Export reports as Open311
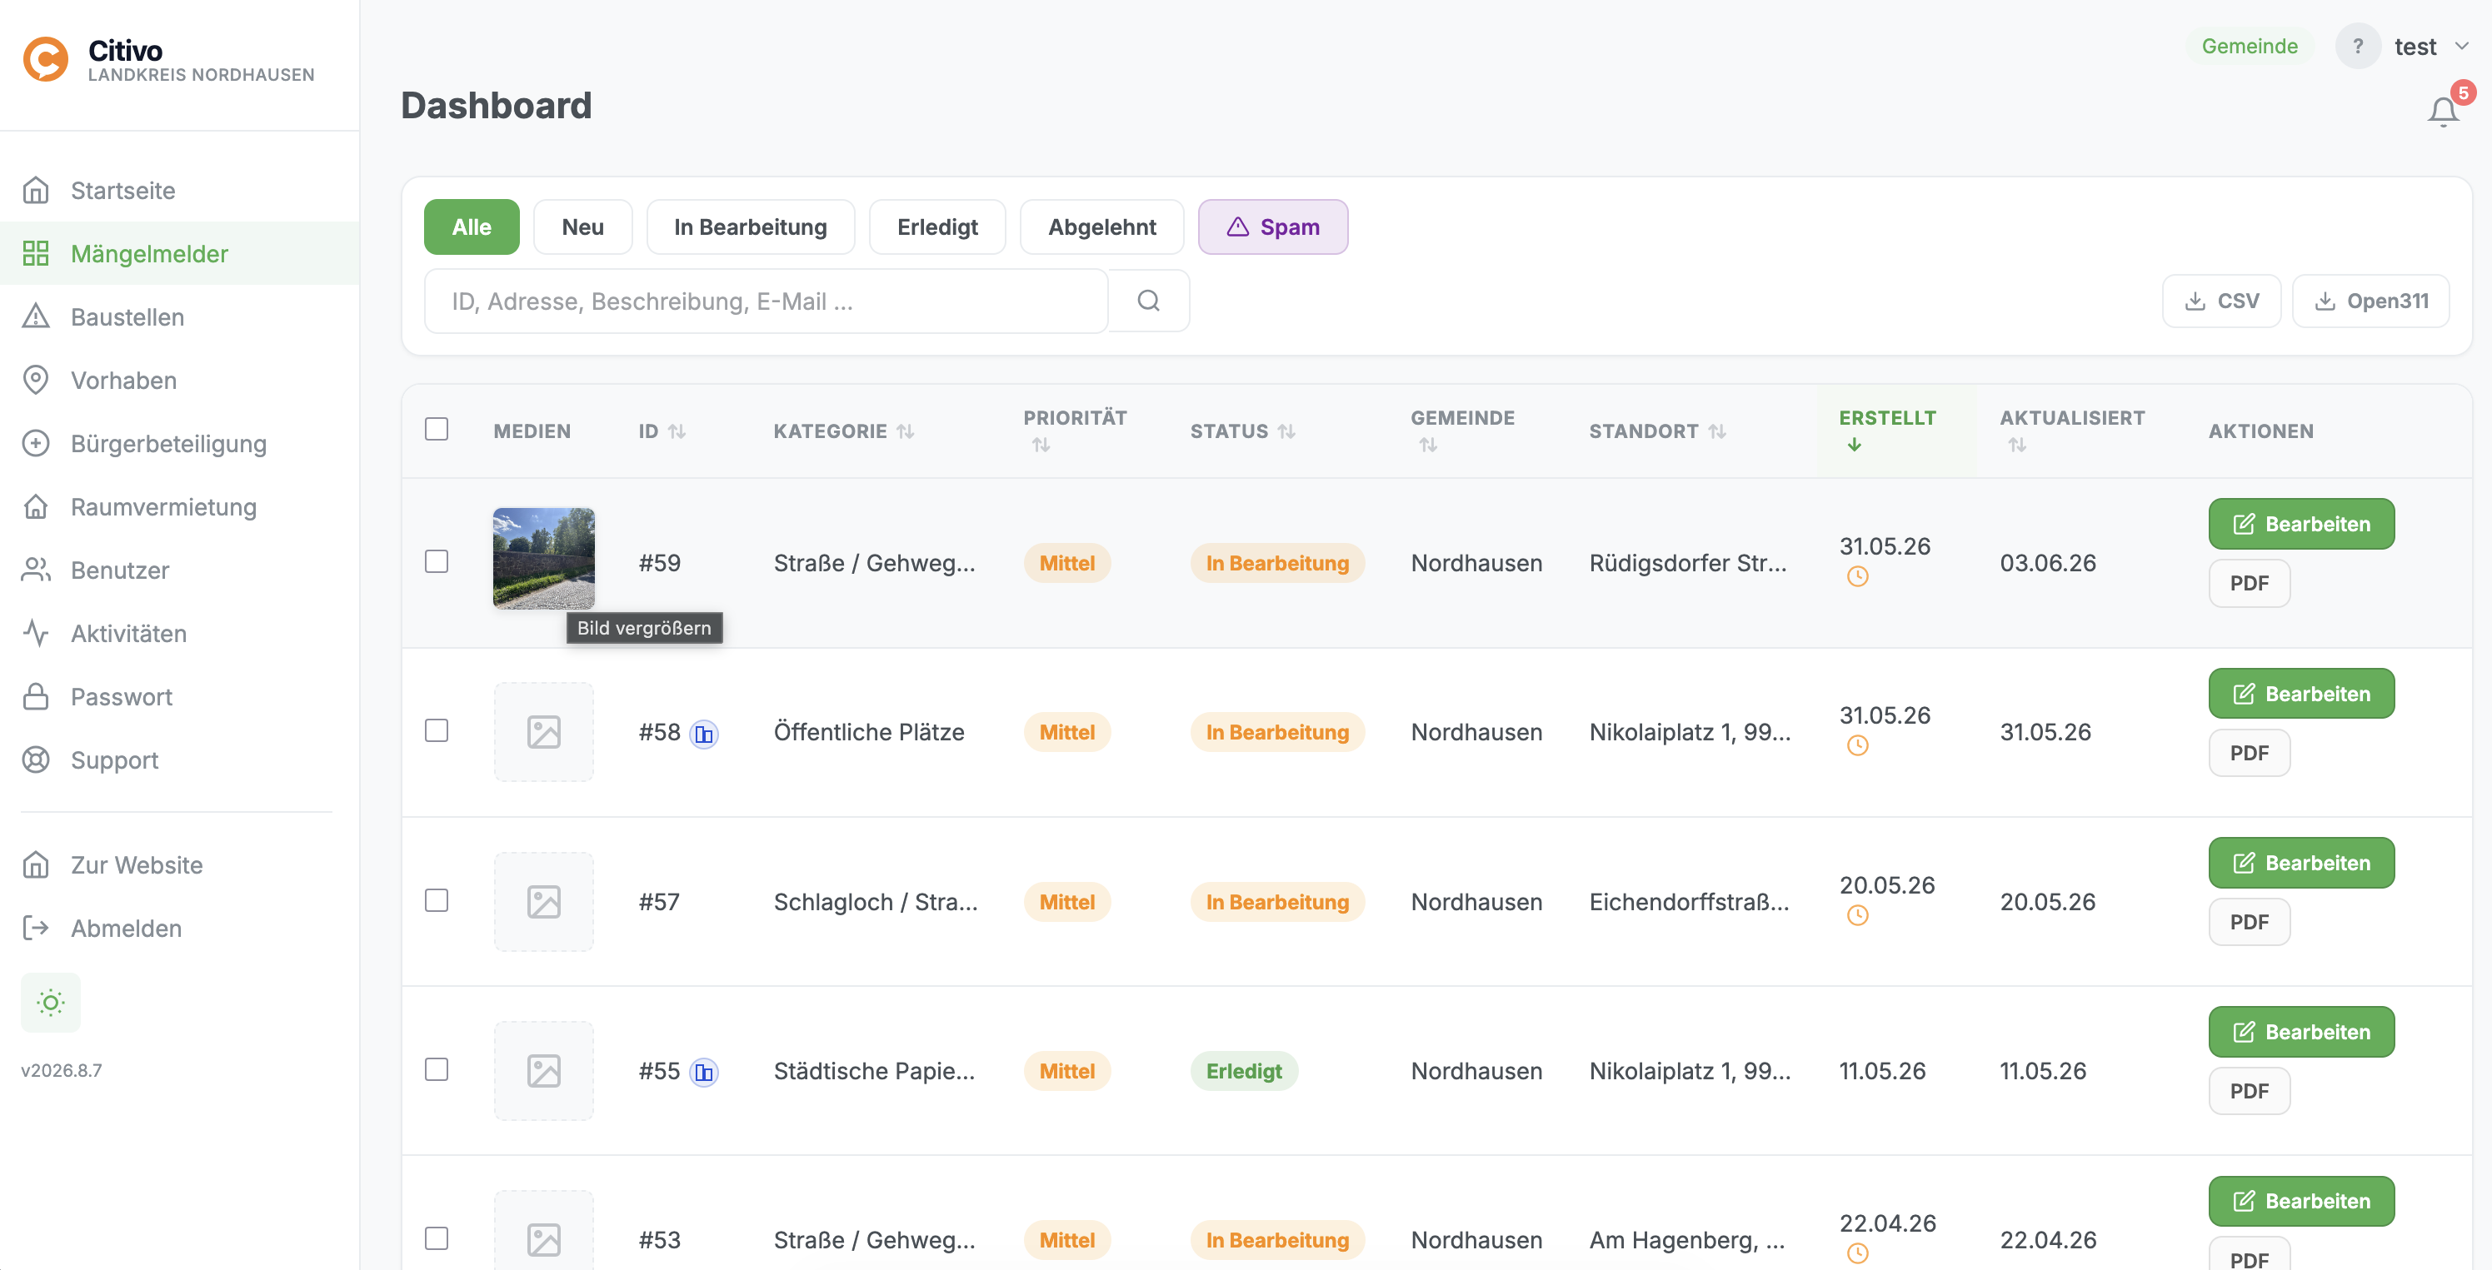The width and height of the screenshot is (2492, 1270). click(2370, 301)
